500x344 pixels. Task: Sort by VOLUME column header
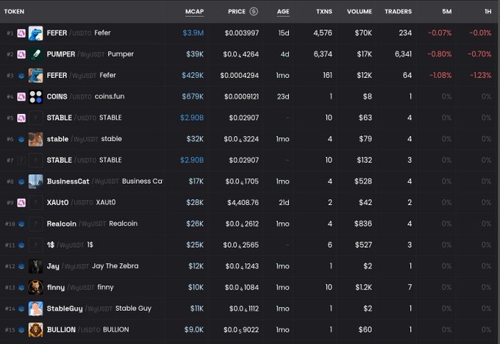pyautogui.click(x=360, y=12)
